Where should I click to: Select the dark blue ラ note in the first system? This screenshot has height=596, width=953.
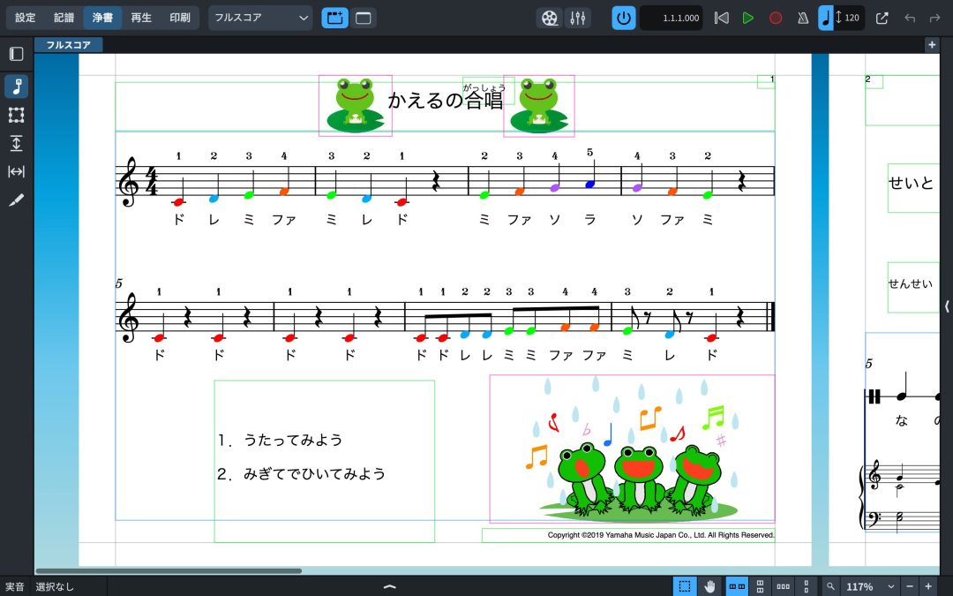click(589, 184)
